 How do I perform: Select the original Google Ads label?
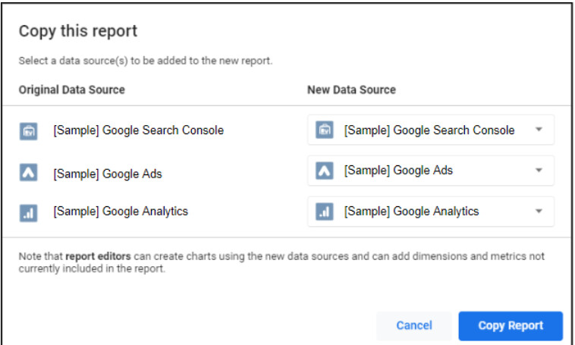(108, 174)
